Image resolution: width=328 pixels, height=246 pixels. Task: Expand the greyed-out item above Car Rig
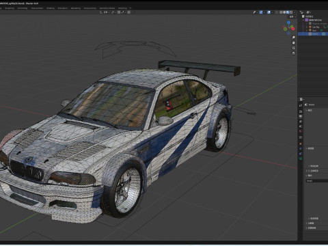click(307, 23)
